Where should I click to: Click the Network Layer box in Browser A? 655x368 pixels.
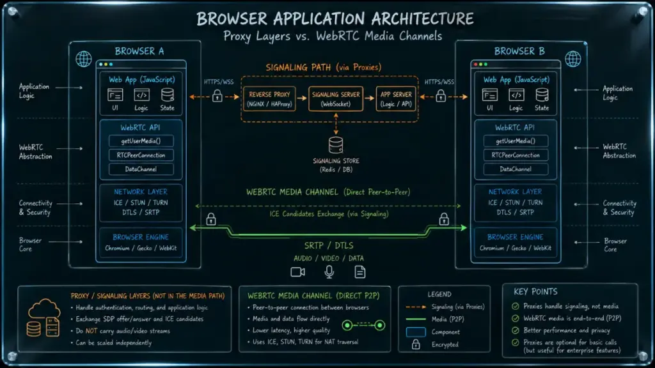click(x=141, y=203)
